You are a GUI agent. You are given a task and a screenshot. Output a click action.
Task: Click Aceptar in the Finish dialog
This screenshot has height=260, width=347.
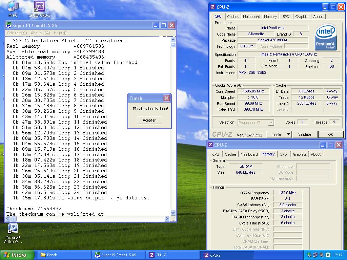[x=149, y=120]
